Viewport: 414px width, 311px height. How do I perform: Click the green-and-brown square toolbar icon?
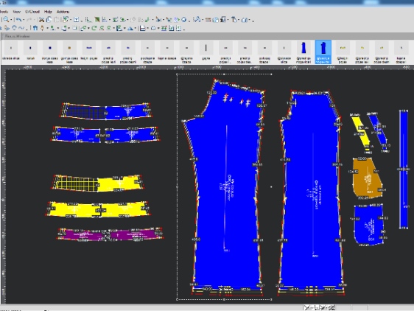[97, 20]
